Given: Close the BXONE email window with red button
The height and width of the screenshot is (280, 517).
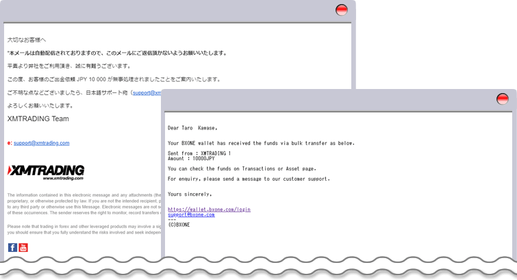Looking at the screenshot, I should point(503,99).
